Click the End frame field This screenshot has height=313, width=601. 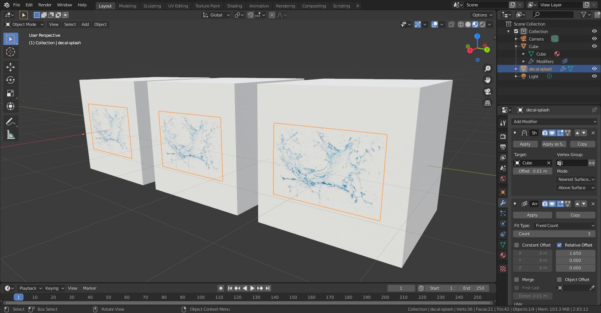[473, 288]
